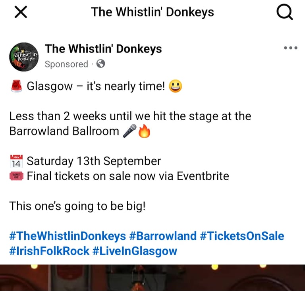Tap the ticket emoji beside Final tickets
The image size is (305, 291).
point(17,176)
